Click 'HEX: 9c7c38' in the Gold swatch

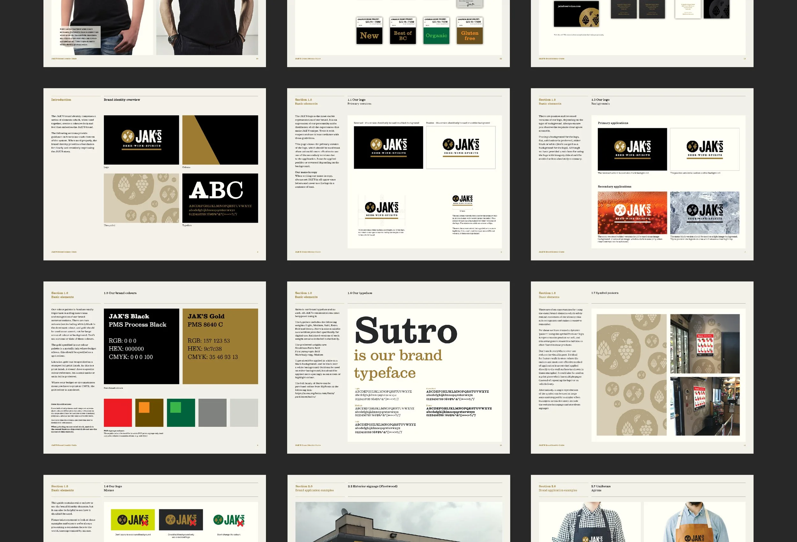click(204, 349)
